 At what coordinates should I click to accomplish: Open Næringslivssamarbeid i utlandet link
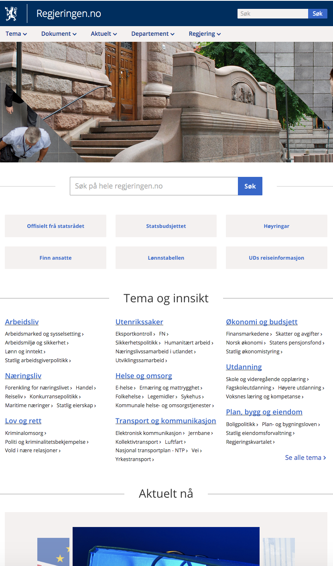pyautogui.click(x=156, y=352)
